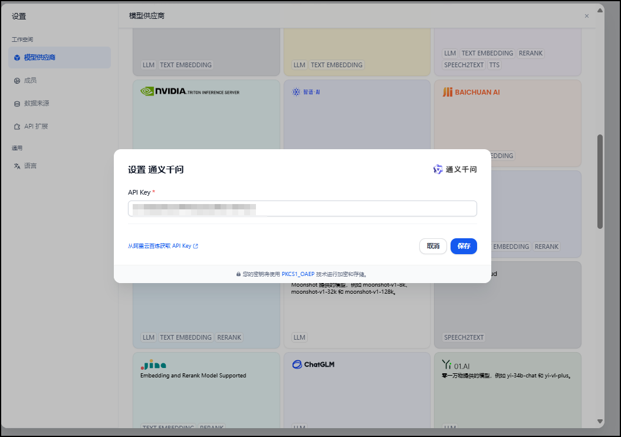
Task: Click the Moonshot model description text
Action: tap(350, 288)
